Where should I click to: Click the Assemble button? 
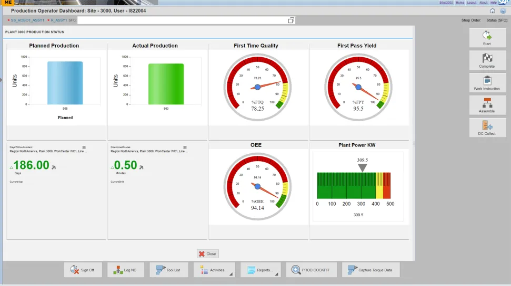tap(487, 105)
